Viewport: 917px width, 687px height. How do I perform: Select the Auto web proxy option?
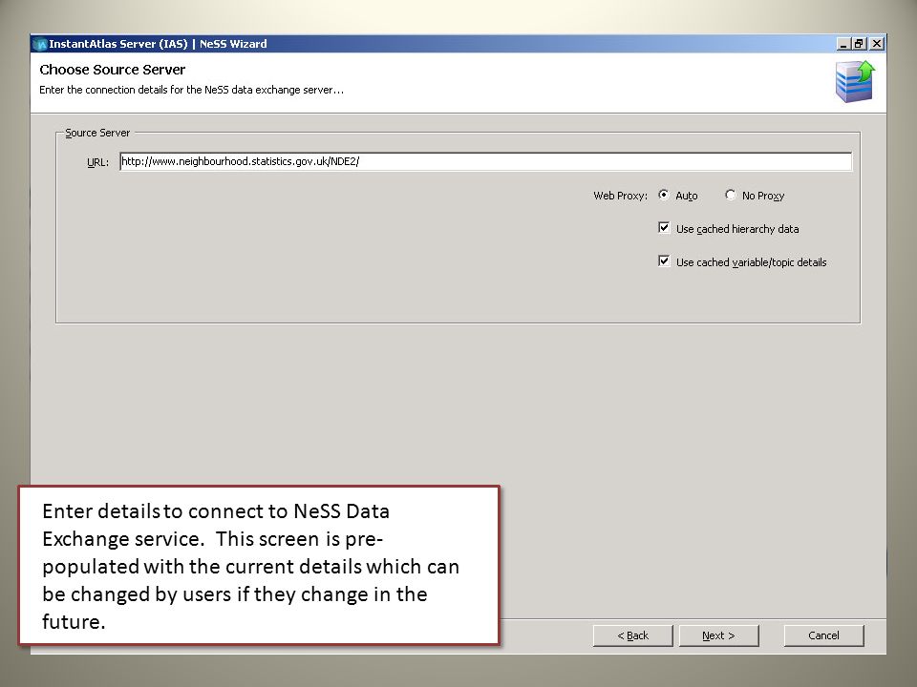[x=664, y=195]
